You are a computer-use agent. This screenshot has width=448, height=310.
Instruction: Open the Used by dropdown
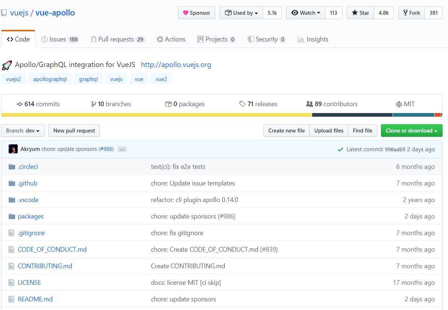[241, 13]
